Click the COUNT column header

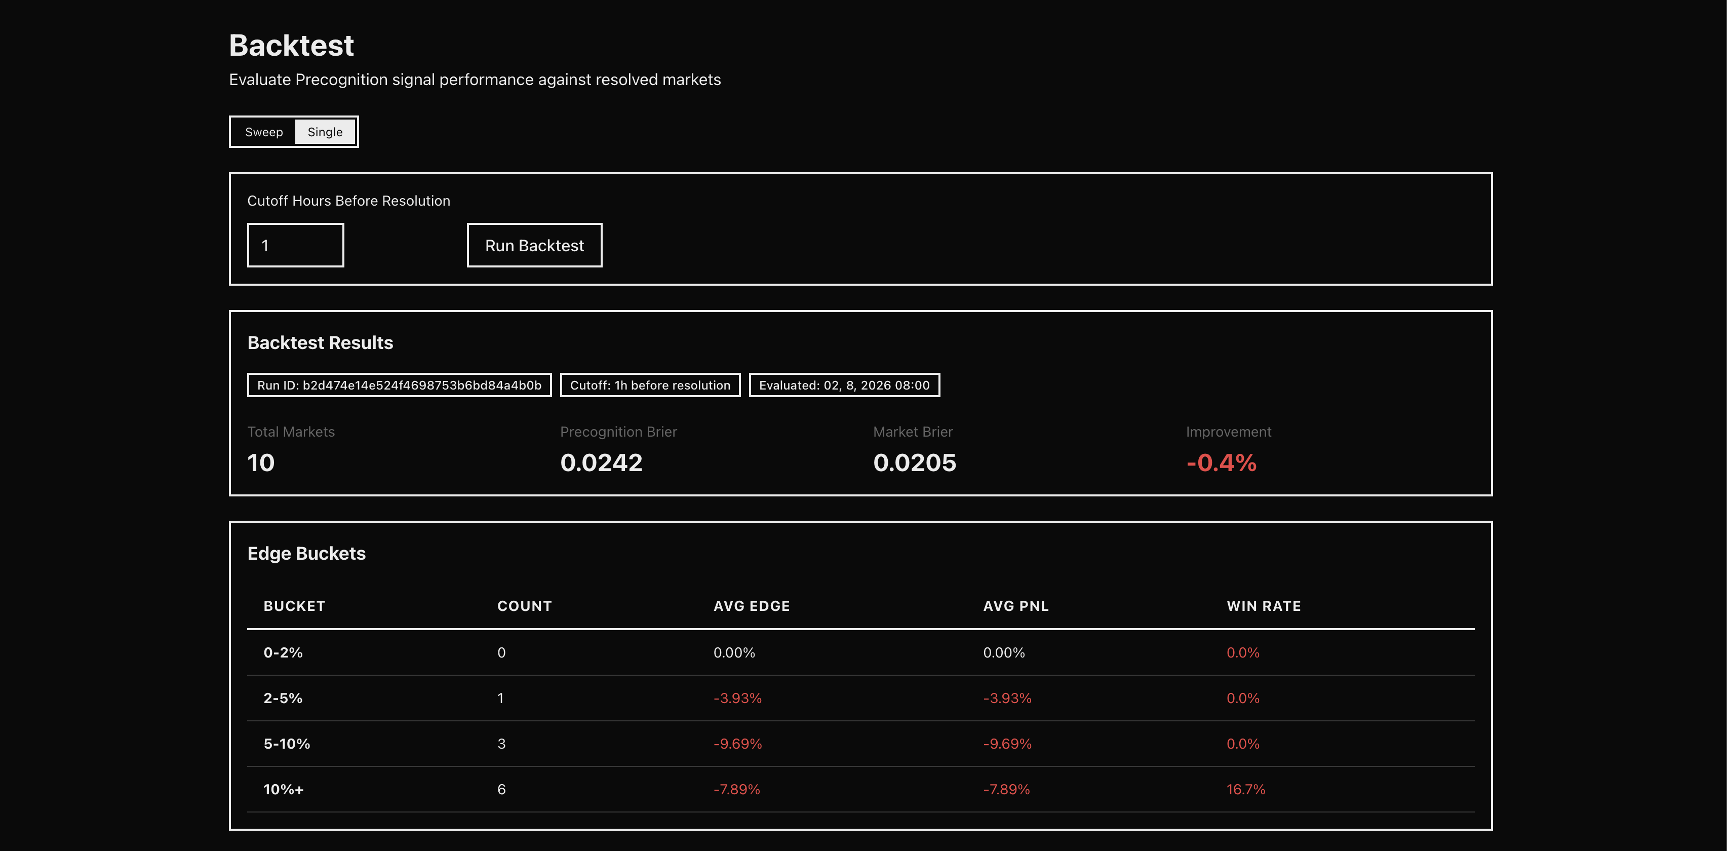(524, 606)
